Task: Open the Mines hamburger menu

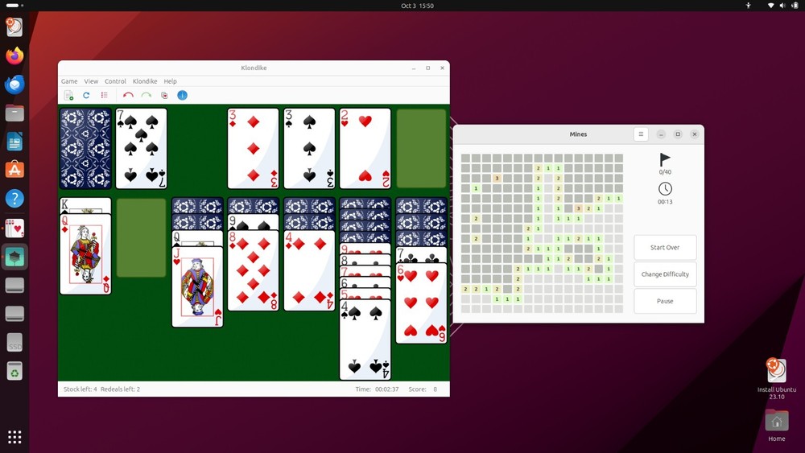Action: pyautogui.click(x=640, y=134)
